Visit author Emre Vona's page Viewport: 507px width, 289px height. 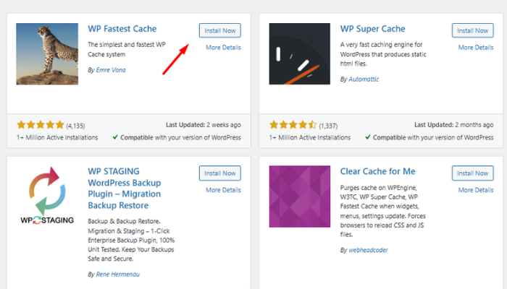coord(111,71)
